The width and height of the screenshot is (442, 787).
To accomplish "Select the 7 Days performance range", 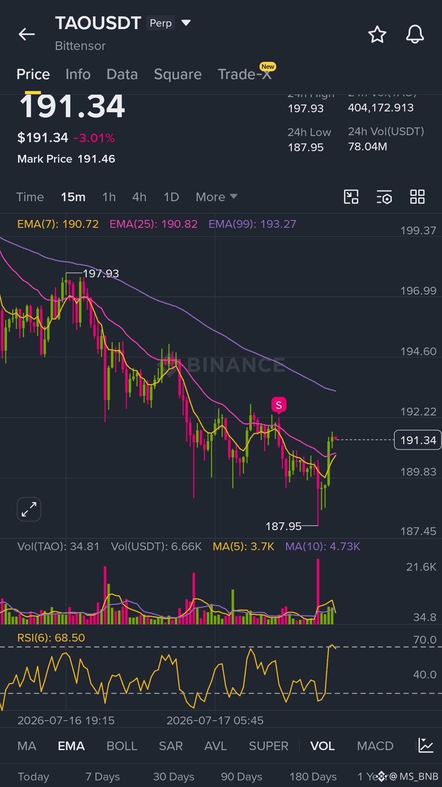I will click(x=103, y=777).
